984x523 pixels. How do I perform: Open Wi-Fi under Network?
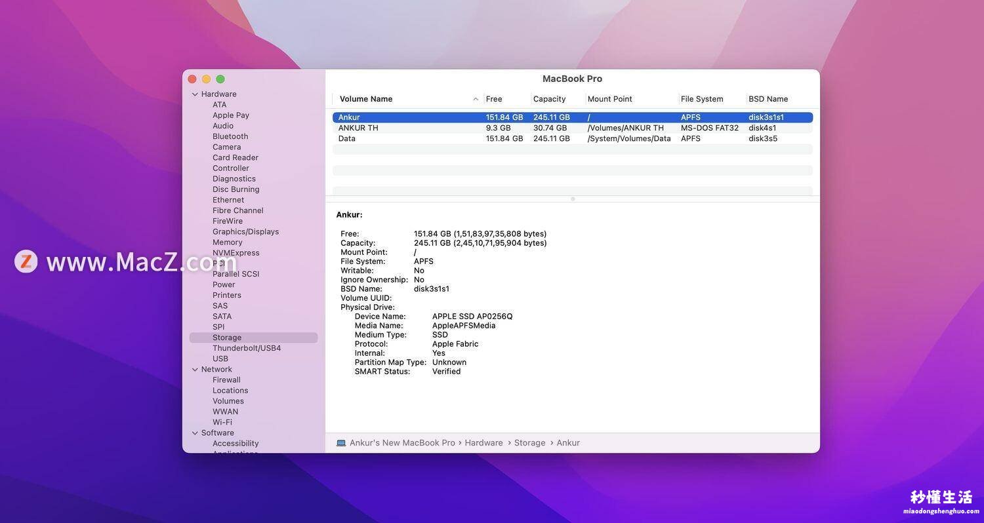pyautogui.click(x=222, y=422)
